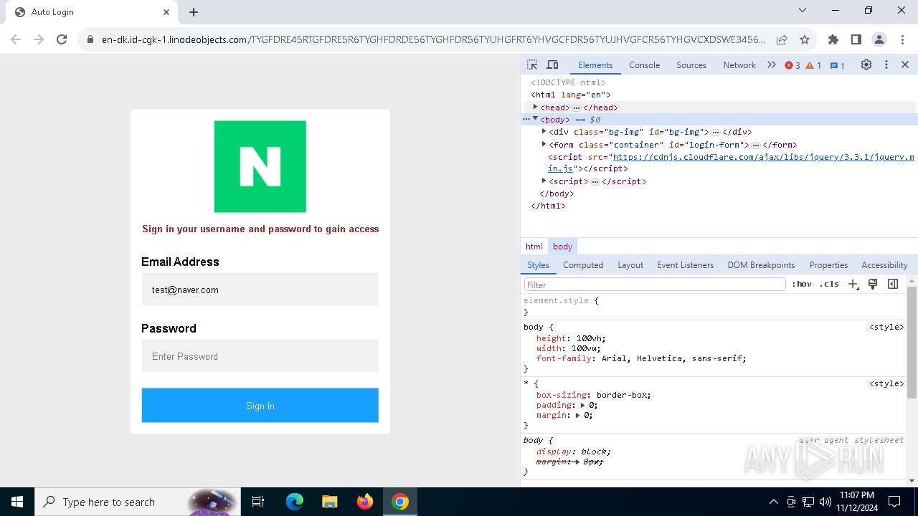Screen dimensions: 918x516
Task: Click the green Naver N logo
Action: [260, 166]
